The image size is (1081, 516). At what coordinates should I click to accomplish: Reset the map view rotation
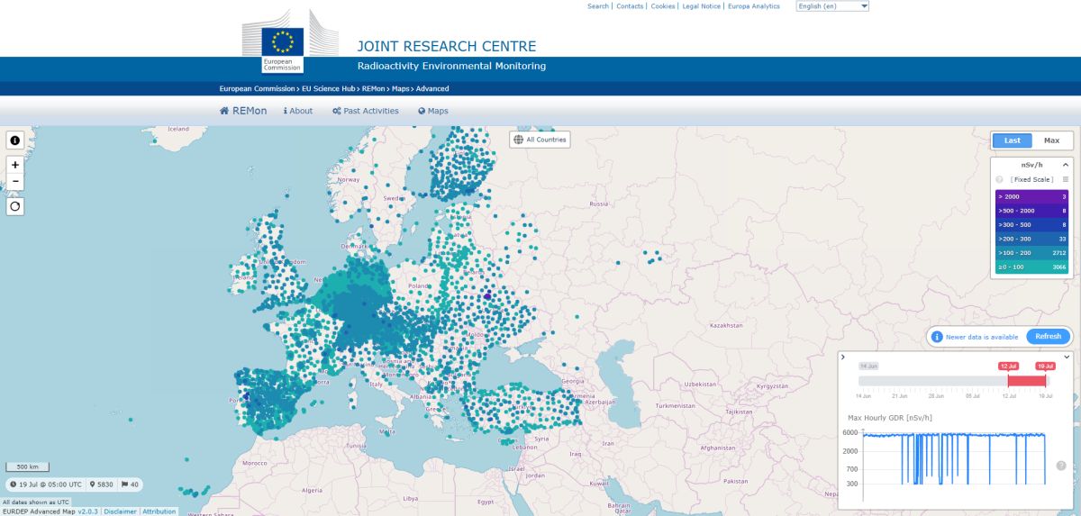pos(15,206)
